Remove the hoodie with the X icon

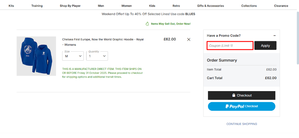(x=189, y=40)
